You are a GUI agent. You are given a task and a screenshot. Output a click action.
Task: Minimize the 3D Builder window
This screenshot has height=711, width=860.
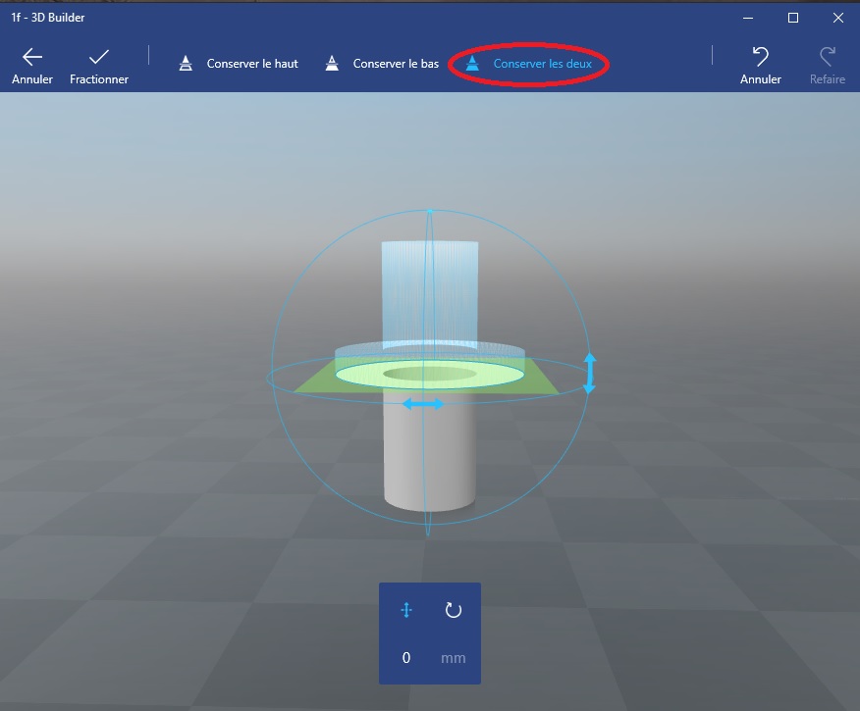tap(747, 18)
